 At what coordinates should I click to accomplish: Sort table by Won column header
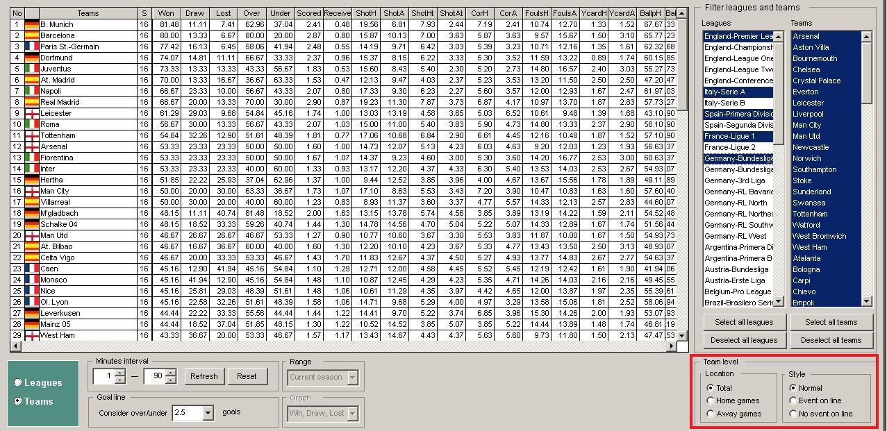point(166,13)
